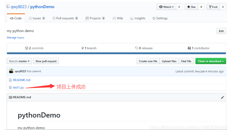Open the pythonDemo repository link
Screen dimensions: 230x133
pos(42,7)
